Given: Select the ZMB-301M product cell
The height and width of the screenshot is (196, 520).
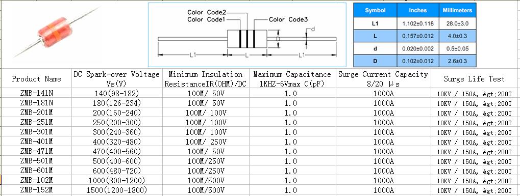Looking at the screenshot, I should click(x=36, y=132).
